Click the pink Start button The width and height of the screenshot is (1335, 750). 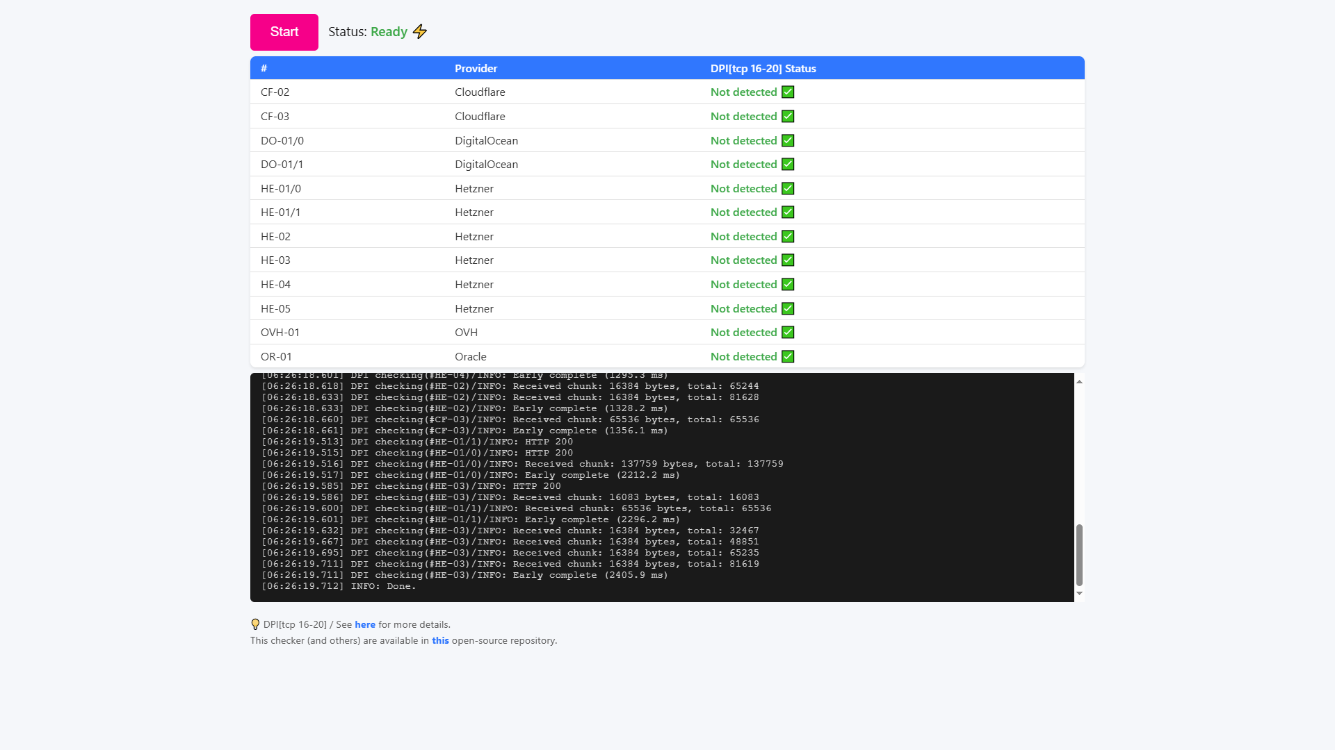tap(284, 32)
